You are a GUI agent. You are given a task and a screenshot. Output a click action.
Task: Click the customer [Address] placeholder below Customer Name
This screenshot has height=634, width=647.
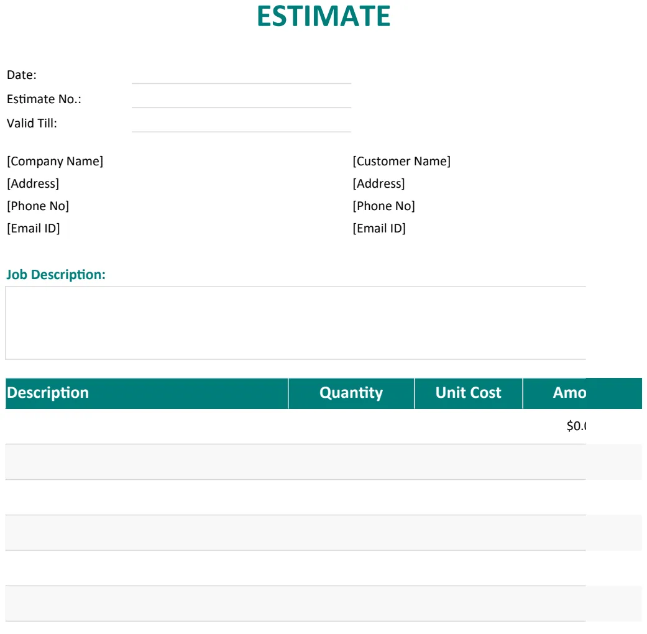click(379, 183)
